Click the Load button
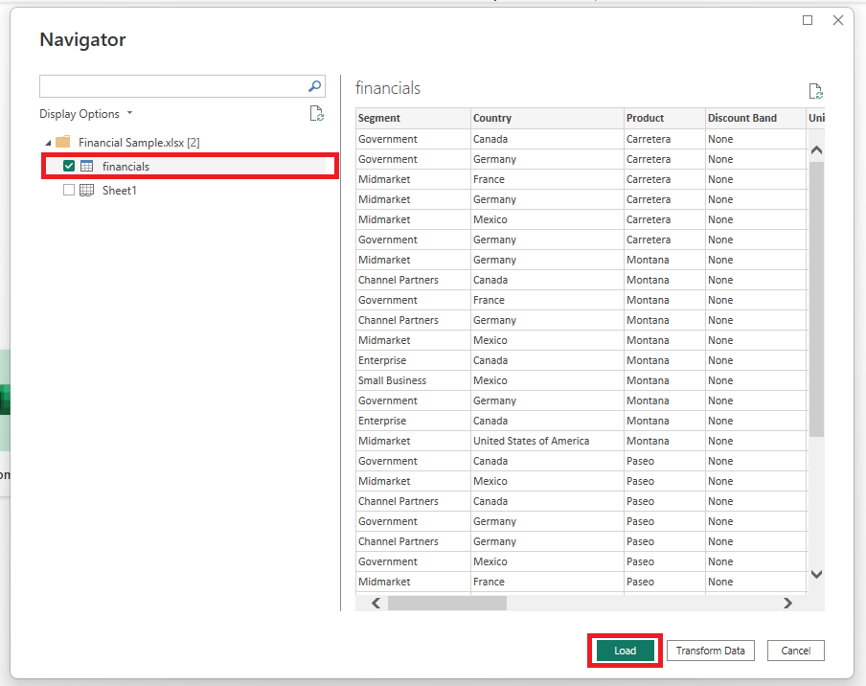Image resolution: width=866 pixels, height=686 pixels. 626,651
